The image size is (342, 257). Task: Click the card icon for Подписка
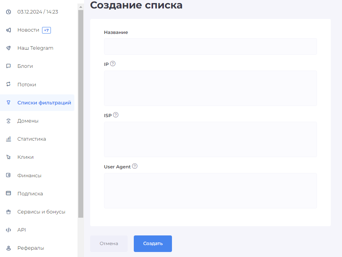[8, 193]
